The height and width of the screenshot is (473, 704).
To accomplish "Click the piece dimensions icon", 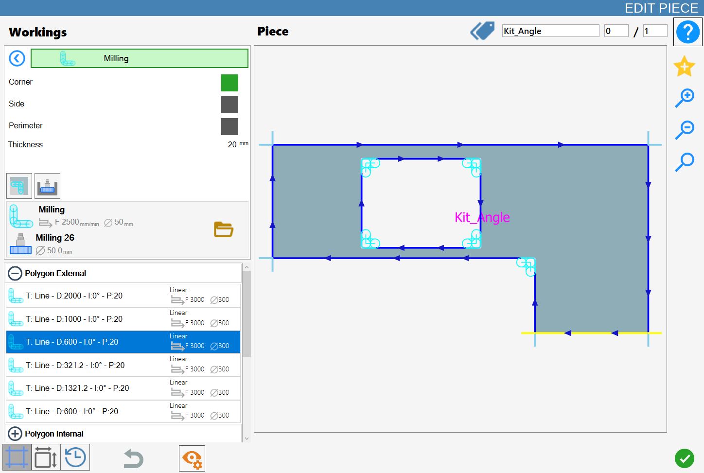I will click(46, 457).
